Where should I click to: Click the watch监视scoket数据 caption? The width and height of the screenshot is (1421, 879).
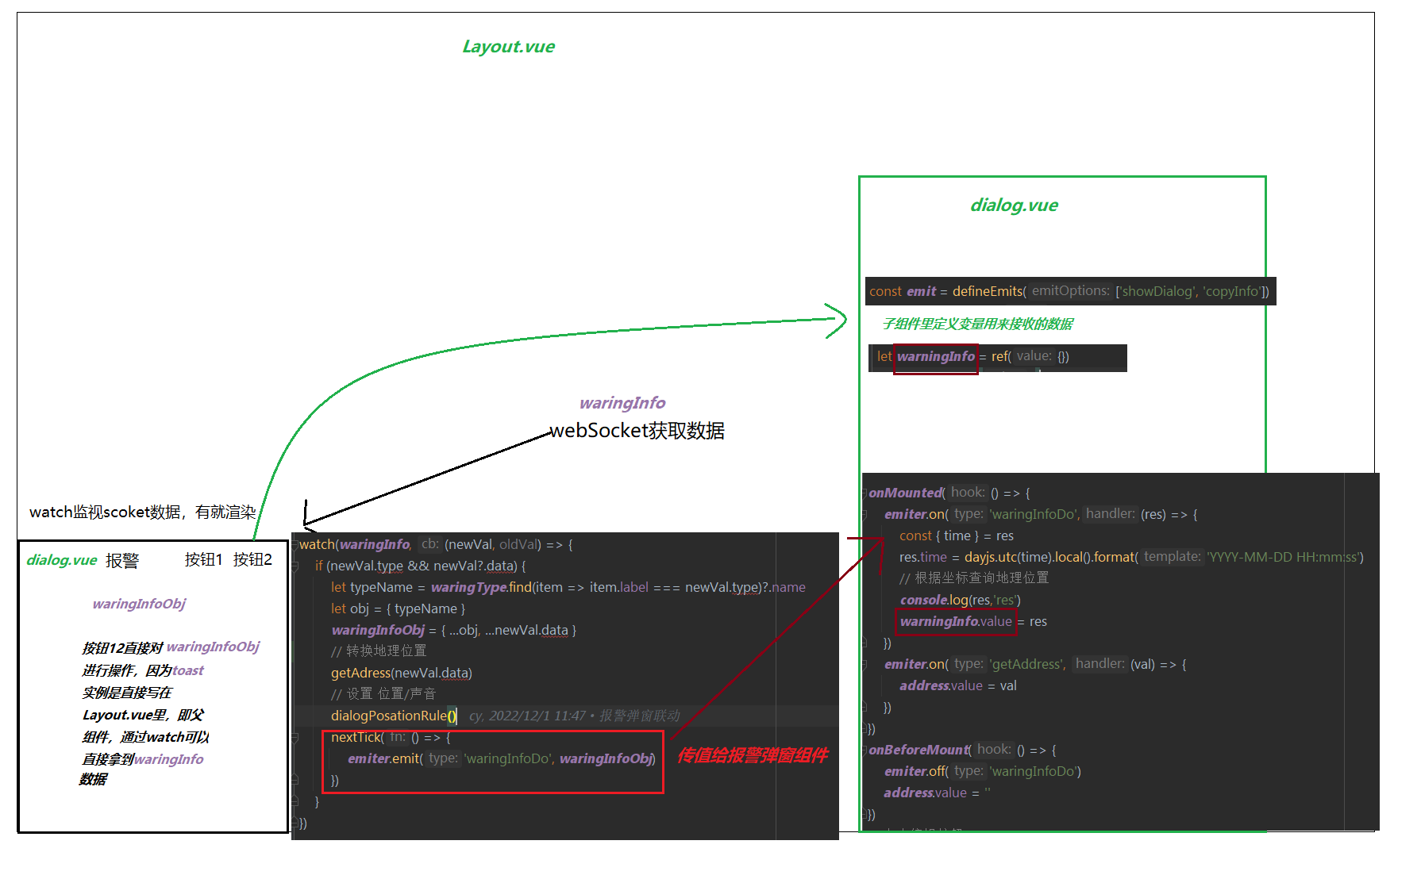[143, 512]
